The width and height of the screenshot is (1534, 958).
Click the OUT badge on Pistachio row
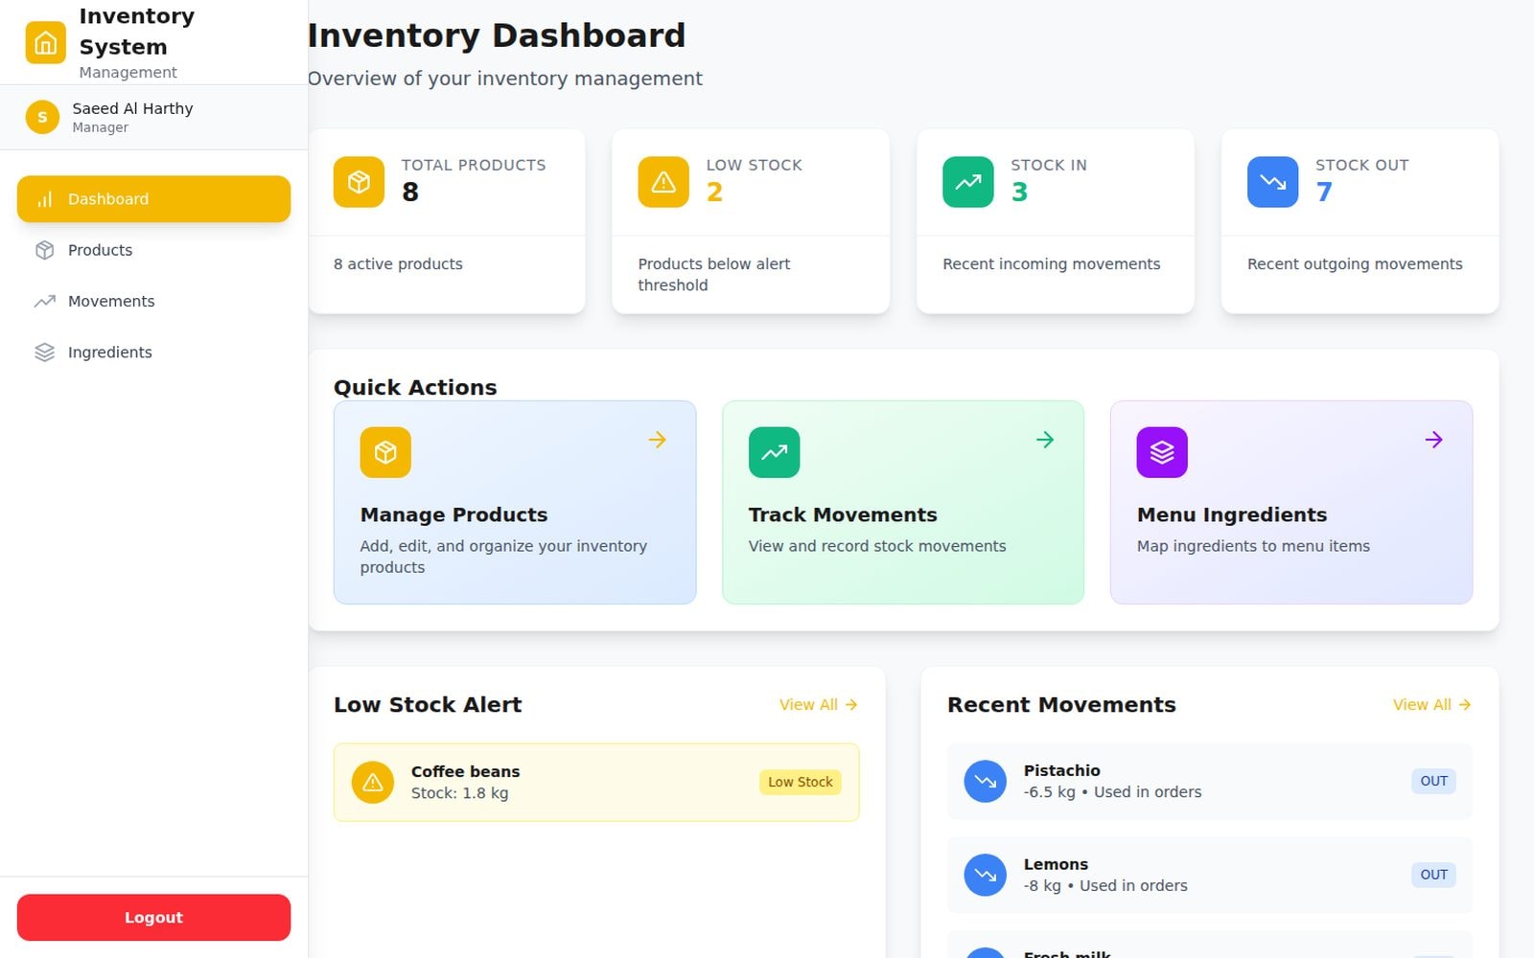(1433, 782)
